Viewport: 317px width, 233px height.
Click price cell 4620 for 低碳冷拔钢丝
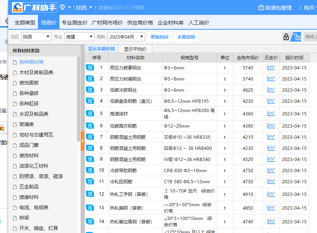[248, 90]
